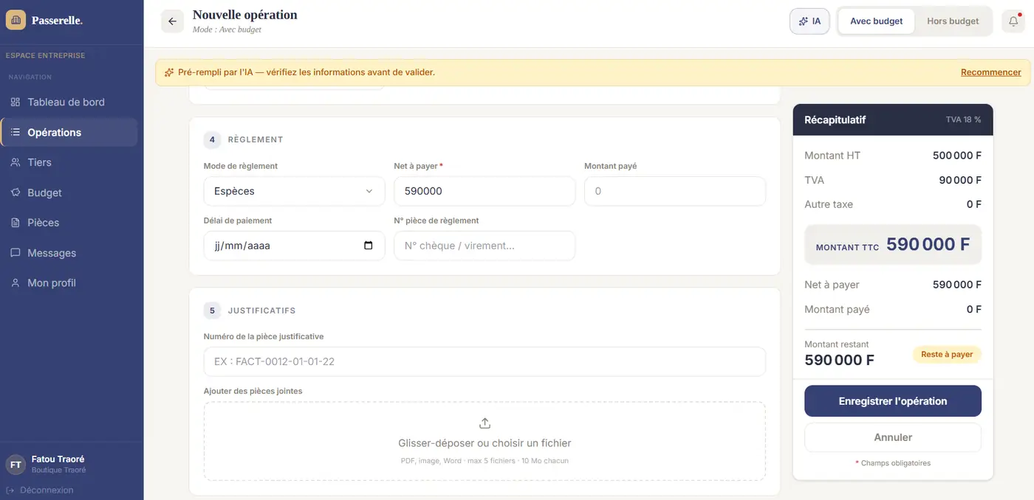This screenshot has width=1034, height=500.
Task: Click Enregistrer l'opération
Action: [893, 401]
